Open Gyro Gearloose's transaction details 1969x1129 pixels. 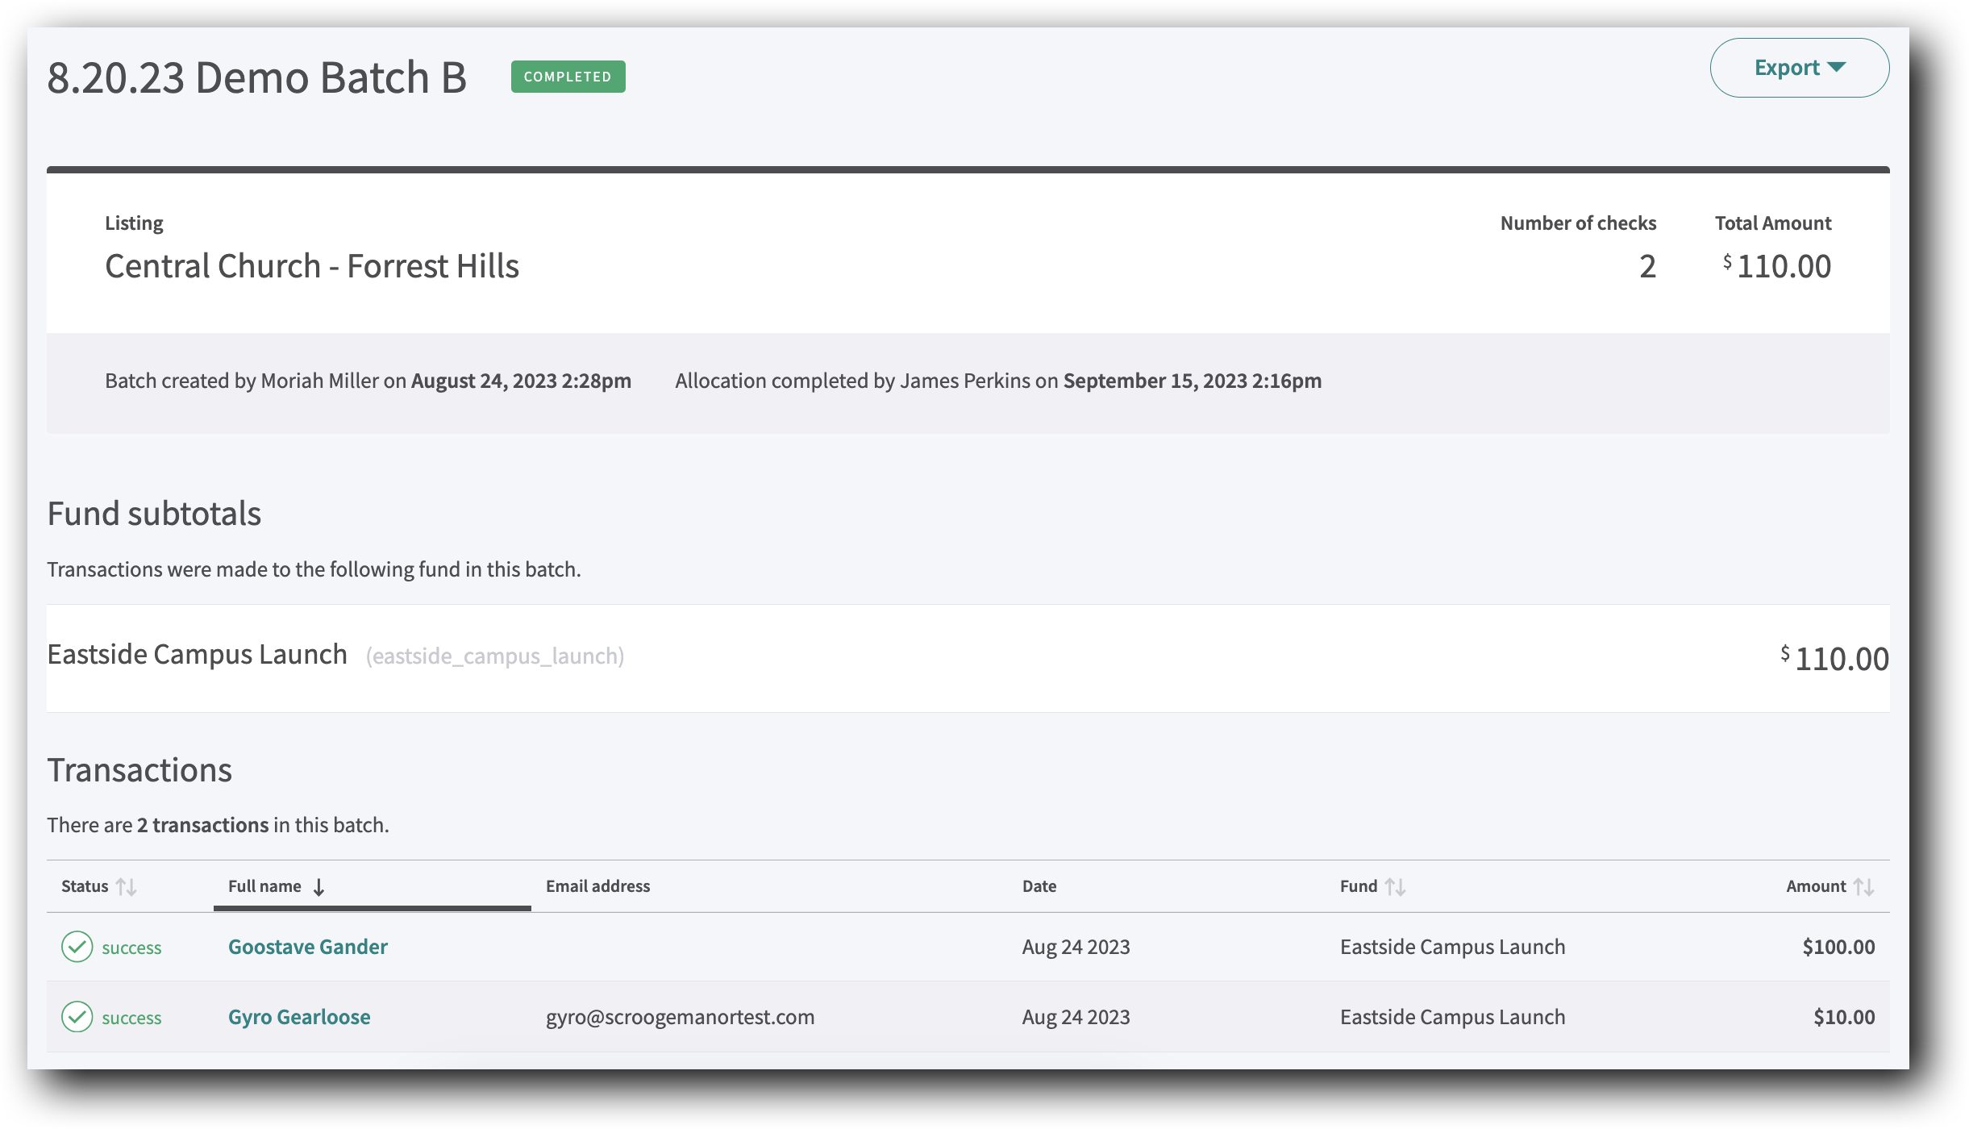coord(298,1017)
